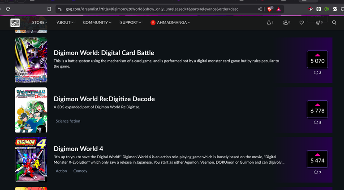The width and height of the screenshot is (344, 190).
Task: Open the shopping cart icon
Action: pos(318,22)
